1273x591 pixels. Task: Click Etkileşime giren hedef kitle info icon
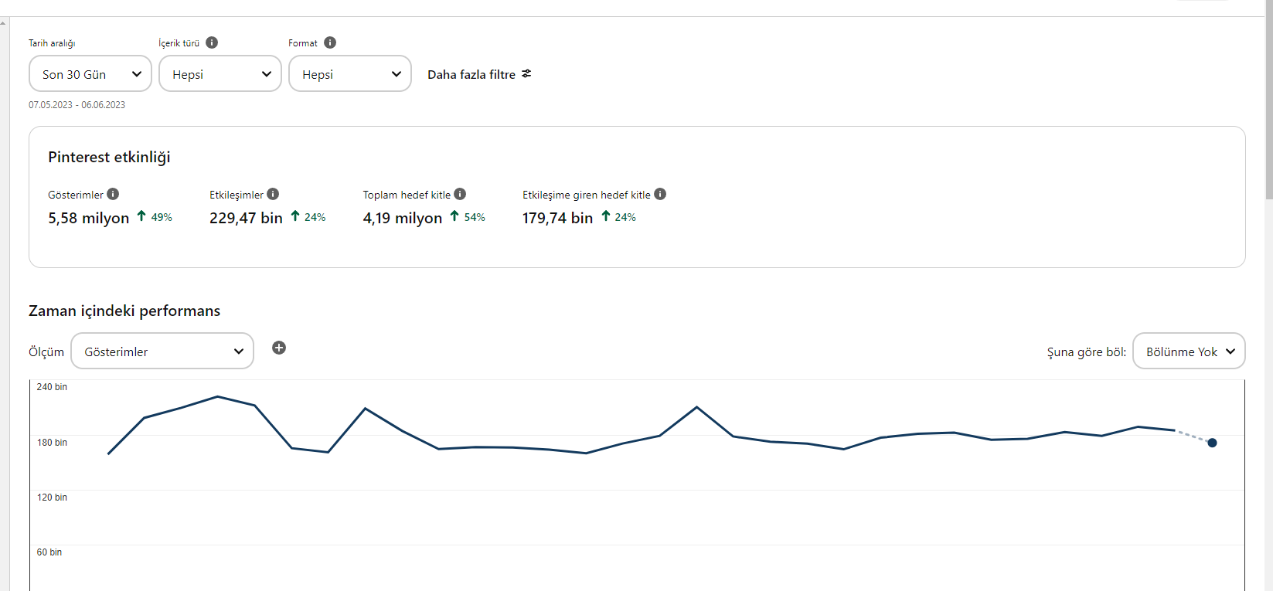click(x=660, y=194)
